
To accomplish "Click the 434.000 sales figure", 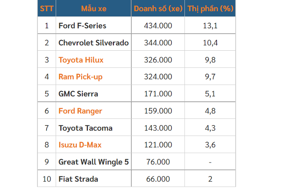I will 158,26.
